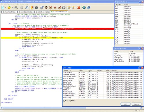
Task: Expand the New file dropdown arrow
Action: pyautogui.click(x=6, y=7)
